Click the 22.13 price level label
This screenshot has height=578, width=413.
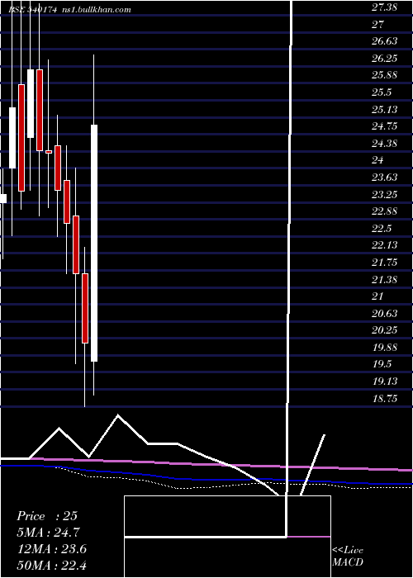coord(384,245)
